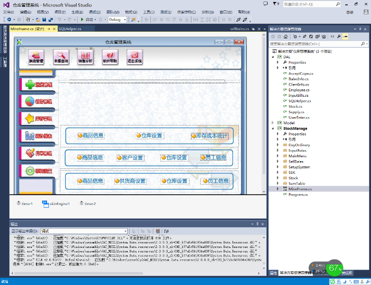The height and width of the screenshot is (285, 371).
Task: Toggle the highlighted Preview Selected Items button
Action: click(x=345, y=37)
